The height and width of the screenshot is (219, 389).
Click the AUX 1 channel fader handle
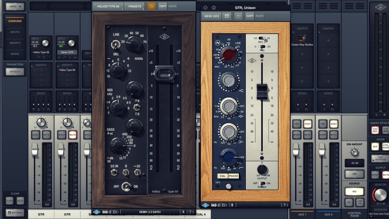296,150
